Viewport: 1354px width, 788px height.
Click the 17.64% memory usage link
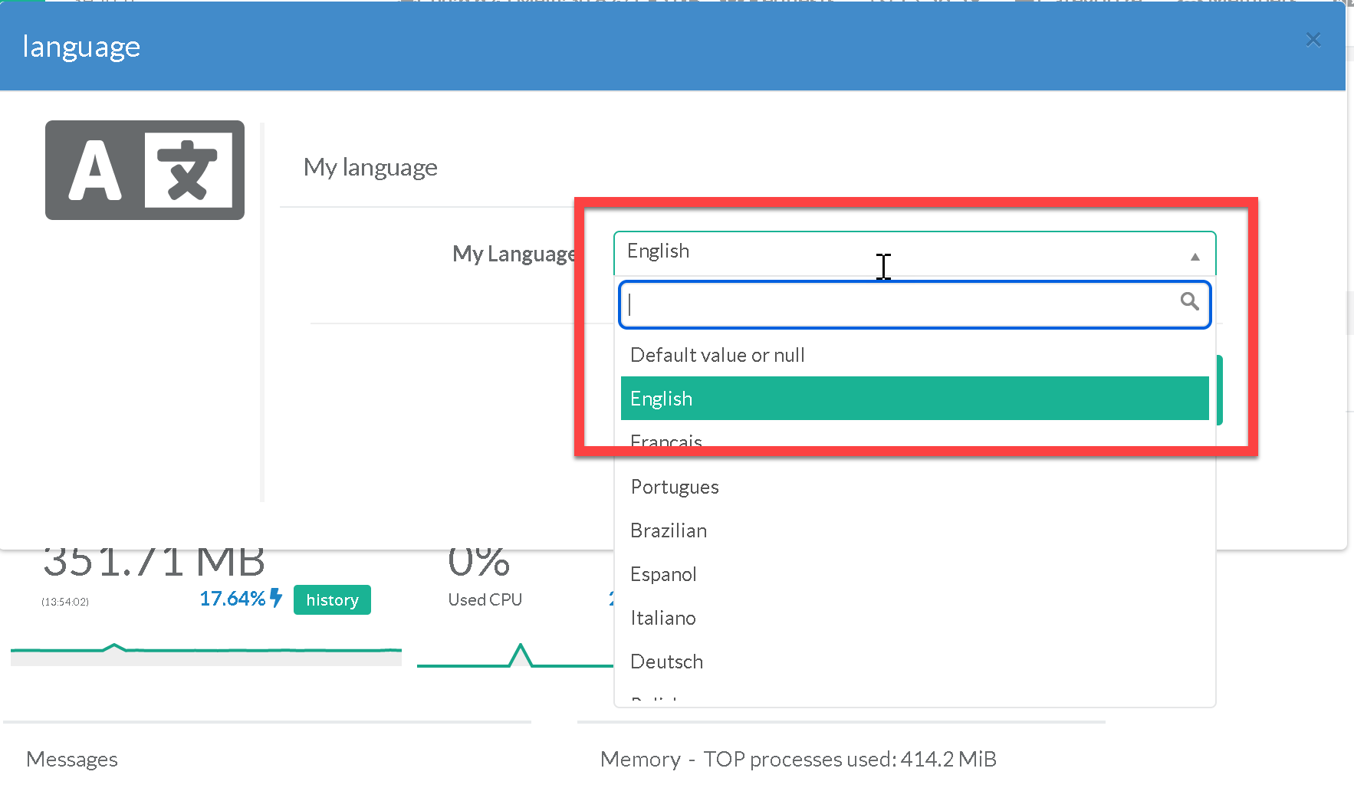(x=232, y=599)
